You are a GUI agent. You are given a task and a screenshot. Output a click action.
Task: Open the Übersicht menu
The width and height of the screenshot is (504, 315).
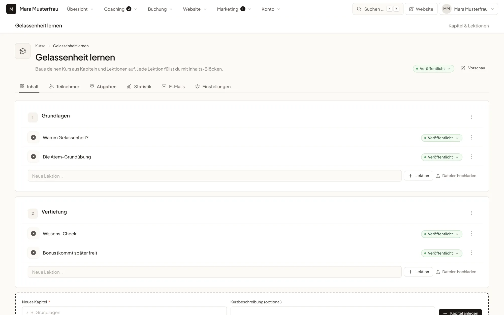pos(80,9)
